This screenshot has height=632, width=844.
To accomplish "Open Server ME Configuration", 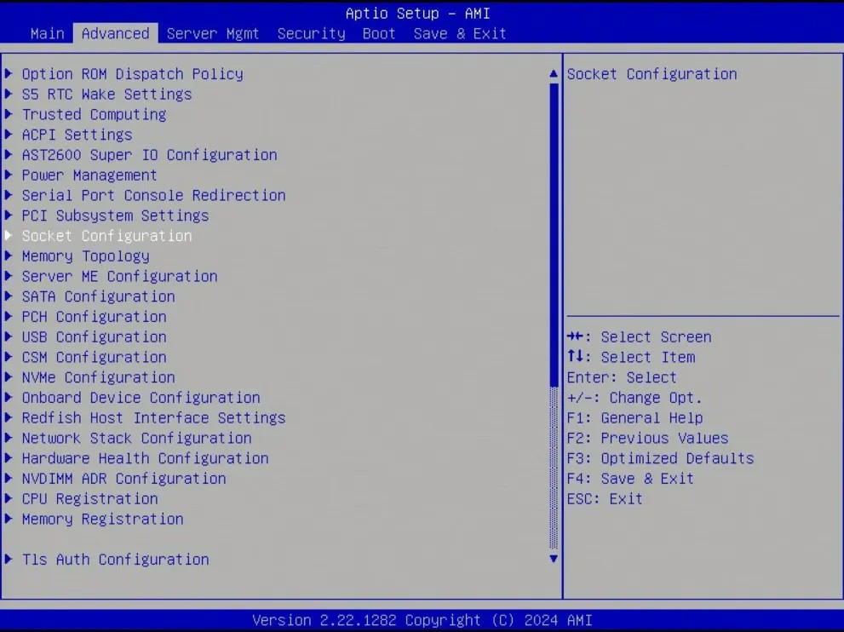I will point(120,276).
